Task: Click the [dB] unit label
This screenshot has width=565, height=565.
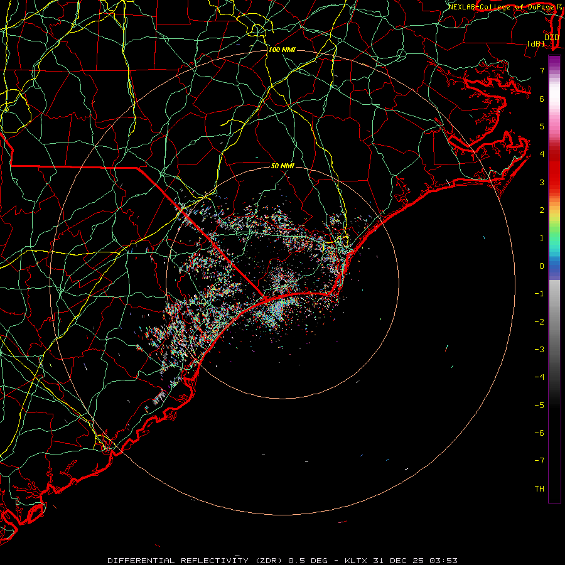Action: [536, 43]
